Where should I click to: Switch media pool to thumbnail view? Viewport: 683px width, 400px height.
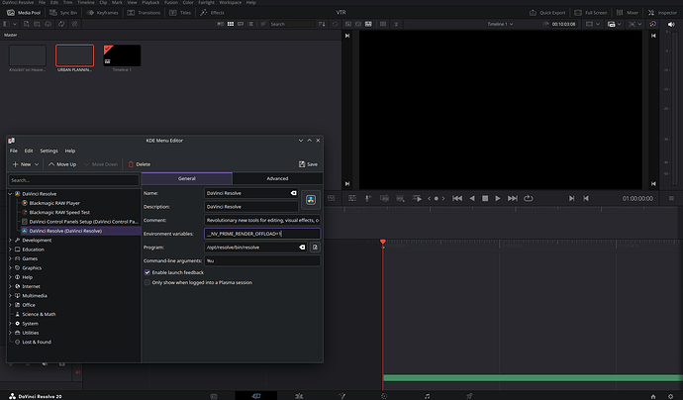[231, 24]
